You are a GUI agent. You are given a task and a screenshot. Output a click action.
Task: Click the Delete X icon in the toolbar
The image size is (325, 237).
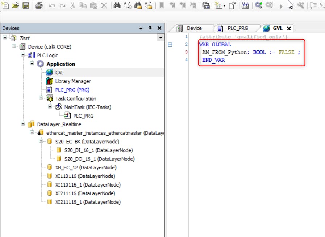click(104, 5)
